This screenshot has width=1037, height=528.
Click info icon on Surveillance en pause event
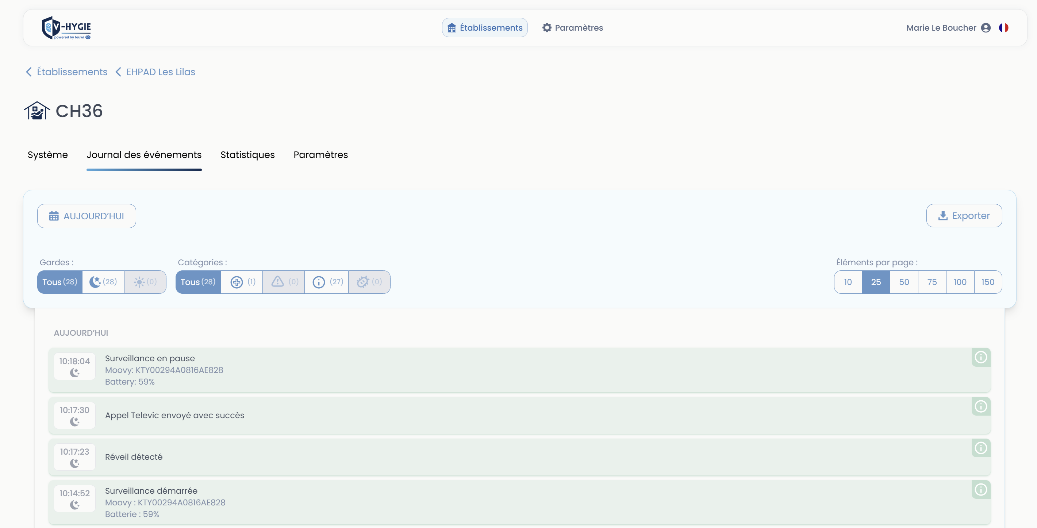click(x=981, y=357)
